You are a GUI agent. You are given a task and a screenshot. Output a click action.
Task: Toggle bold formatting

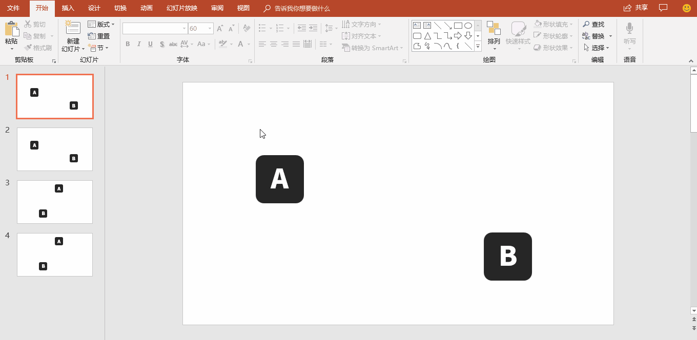click(128, 44)
